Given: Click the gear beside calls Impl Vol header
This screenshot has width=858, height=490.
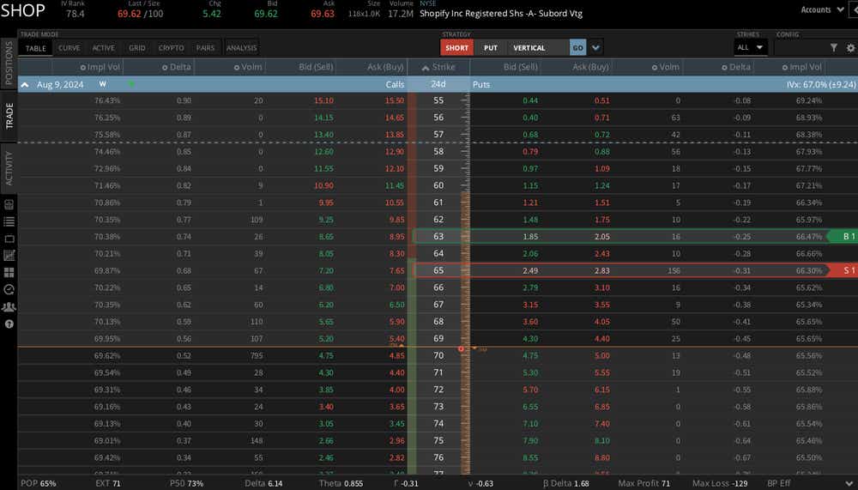Looking at the screenshot, I should tap(83, 67).
